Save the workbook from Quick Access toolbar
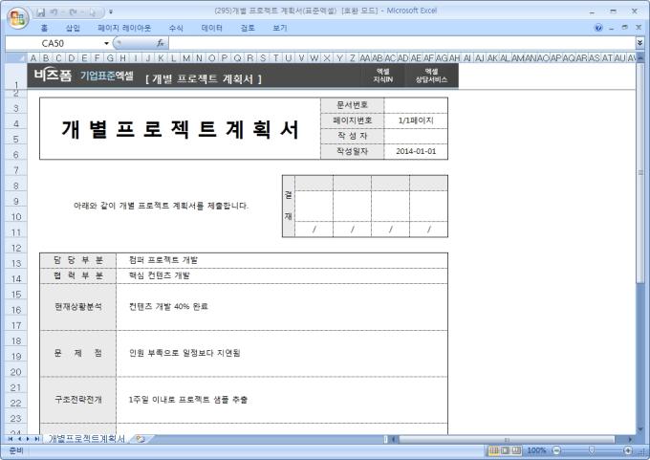The height and width of the screenshot is (460, 650). [40, 12]
